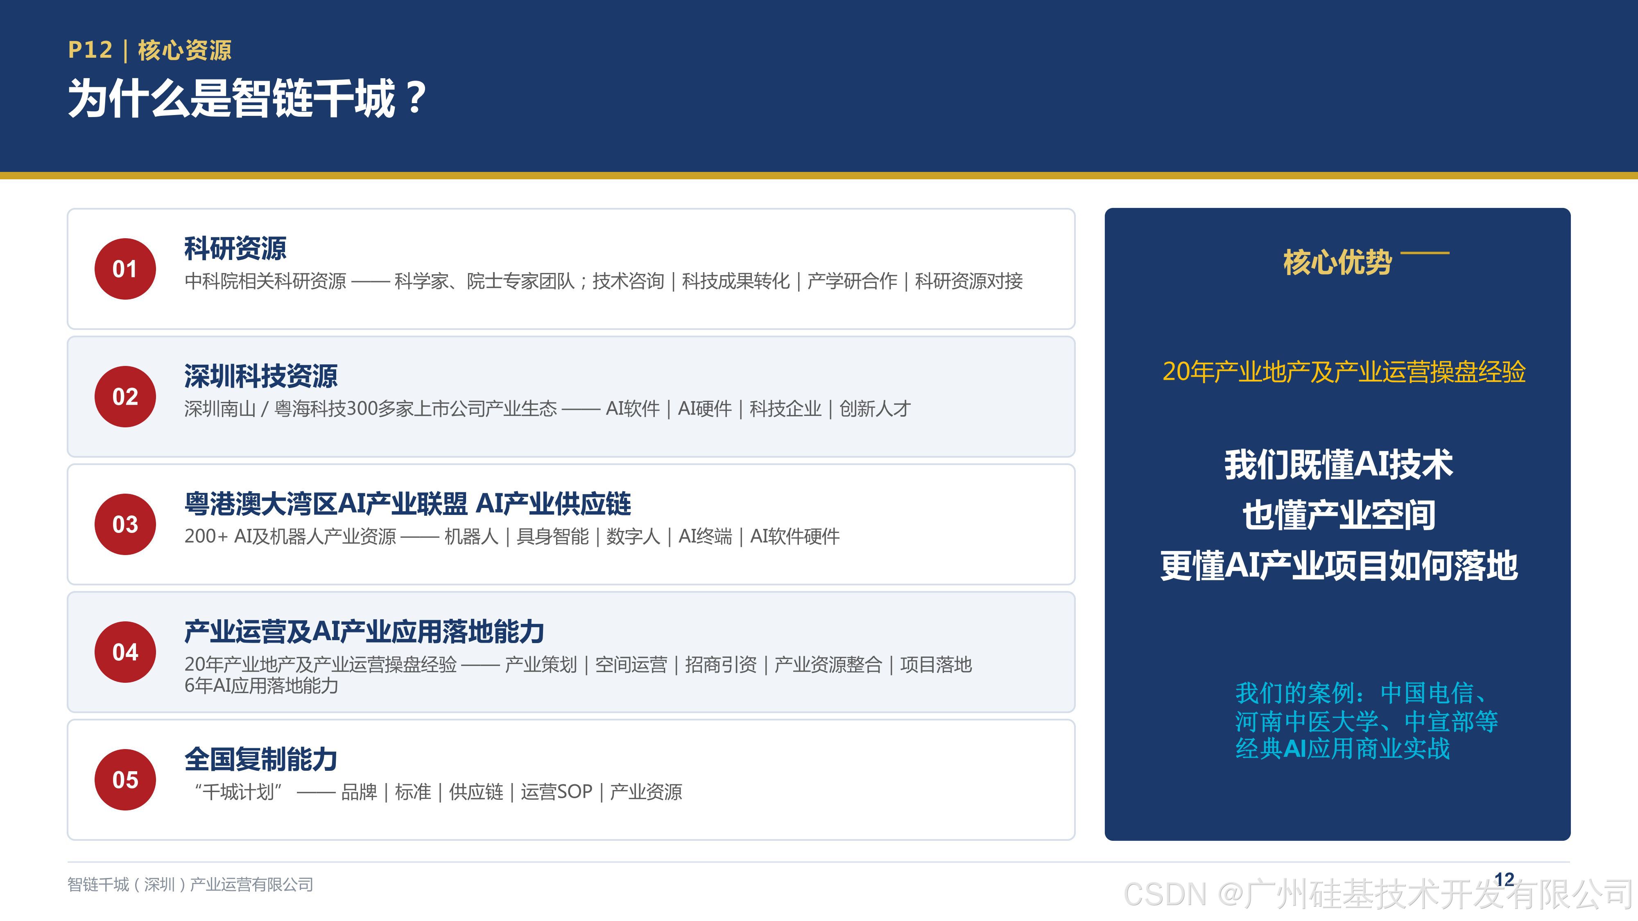Click the red 01 circle badge
The width and height of the screenshot is (1638, 921).
125,269
